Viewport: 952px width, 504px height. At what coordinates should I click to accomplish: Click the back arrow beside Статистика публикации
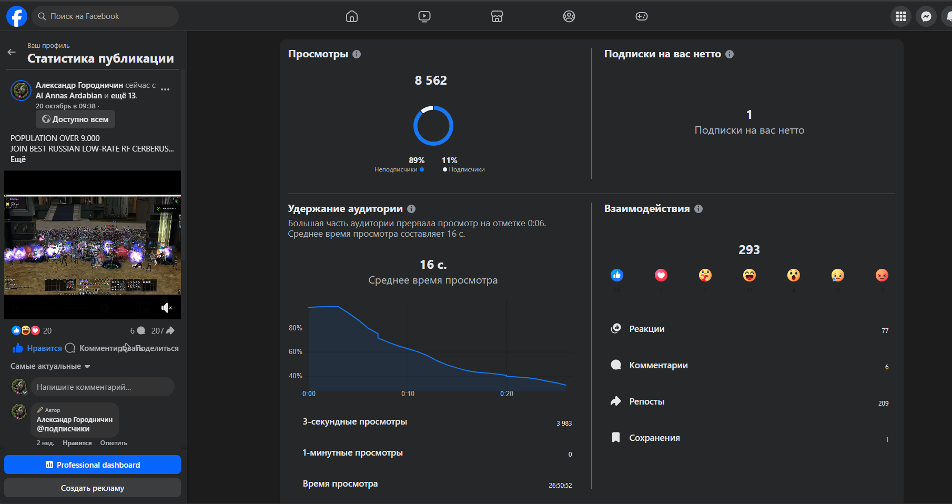(x=12, y=52)
